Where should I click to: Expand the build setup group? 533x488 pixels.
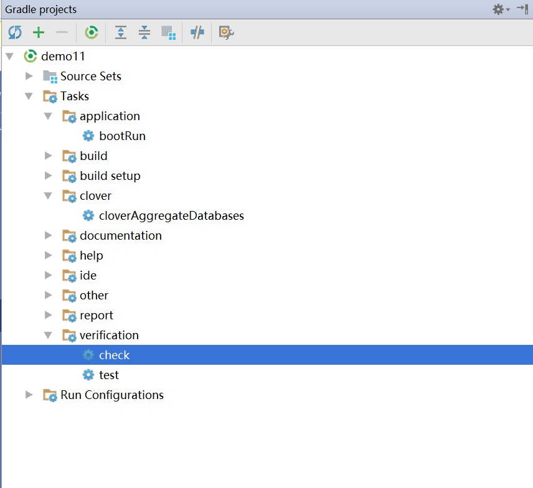click(x=49, y=176)
